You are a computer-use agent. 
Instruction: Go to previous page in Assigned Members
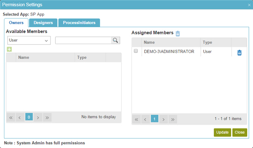(x=145, y=119)
